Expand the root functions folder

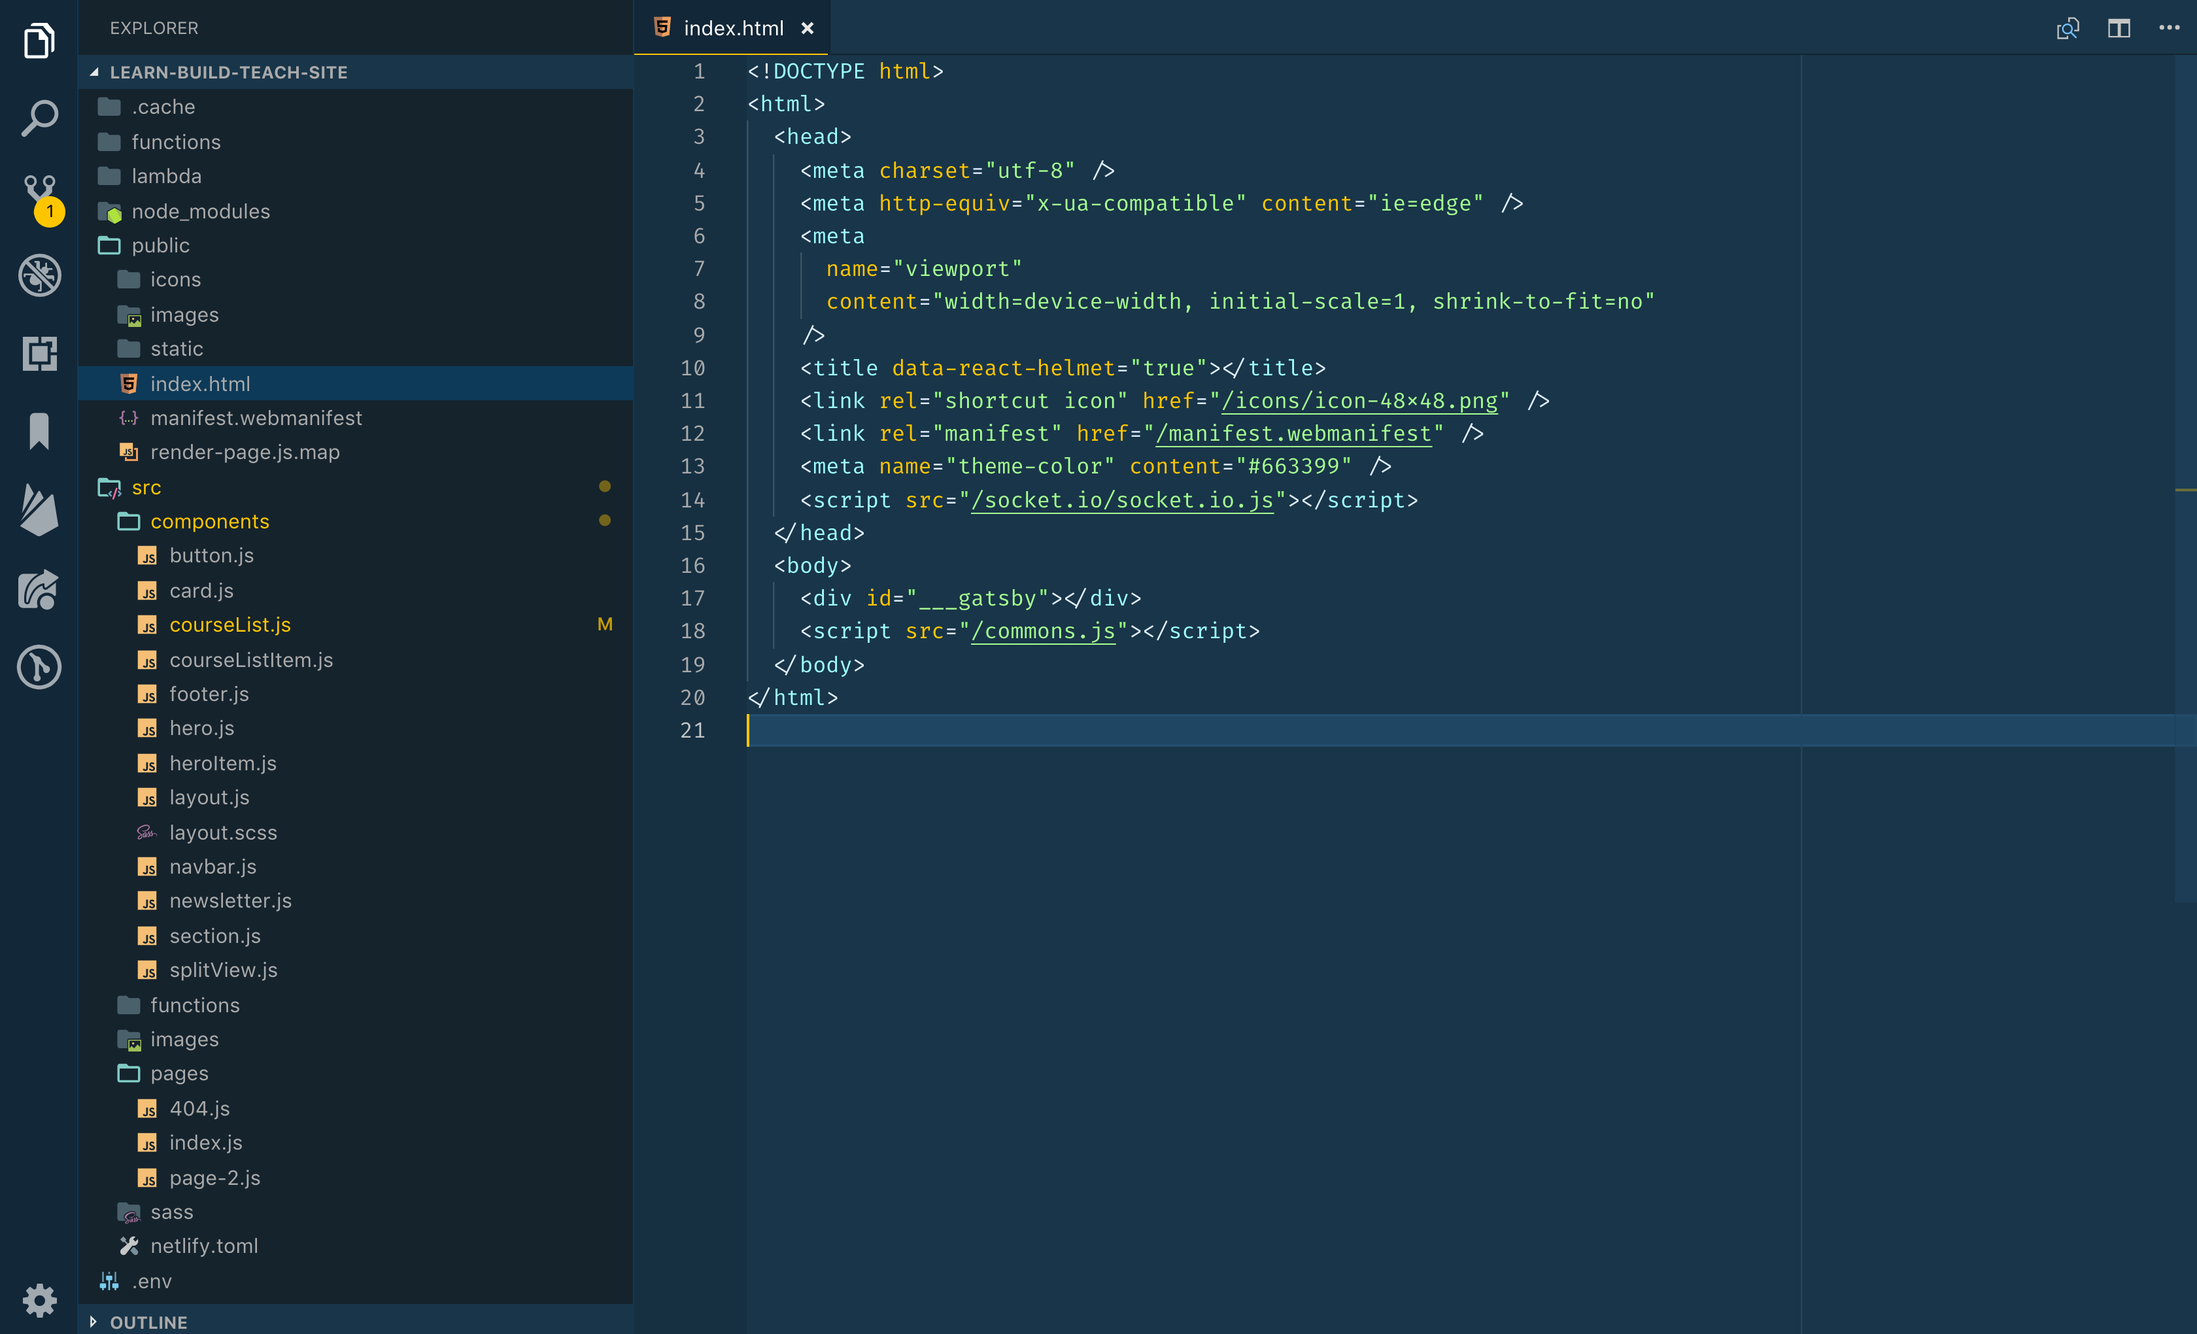click(356, 142)
